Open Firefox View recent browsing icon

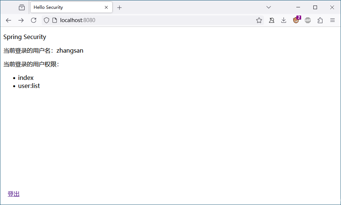pos(22,8)
